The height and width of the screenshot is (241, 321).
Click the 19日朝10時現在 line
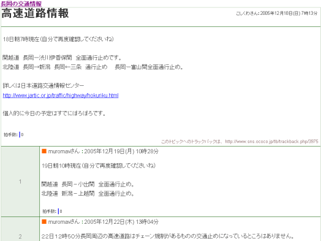(x=99, y=166)
